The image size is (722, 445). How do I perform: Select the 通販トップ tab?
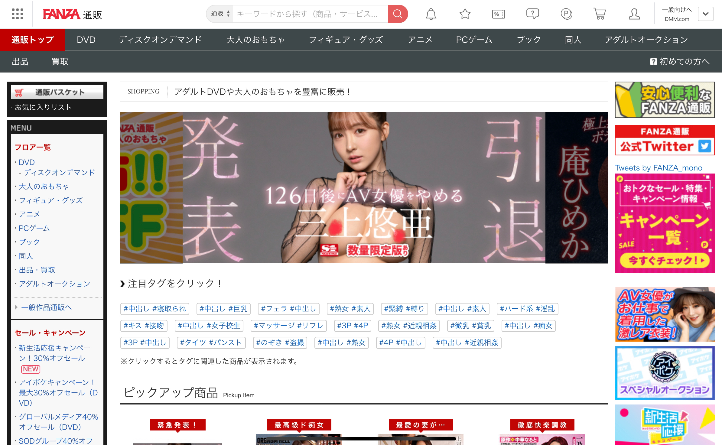[x=33, y=40]
